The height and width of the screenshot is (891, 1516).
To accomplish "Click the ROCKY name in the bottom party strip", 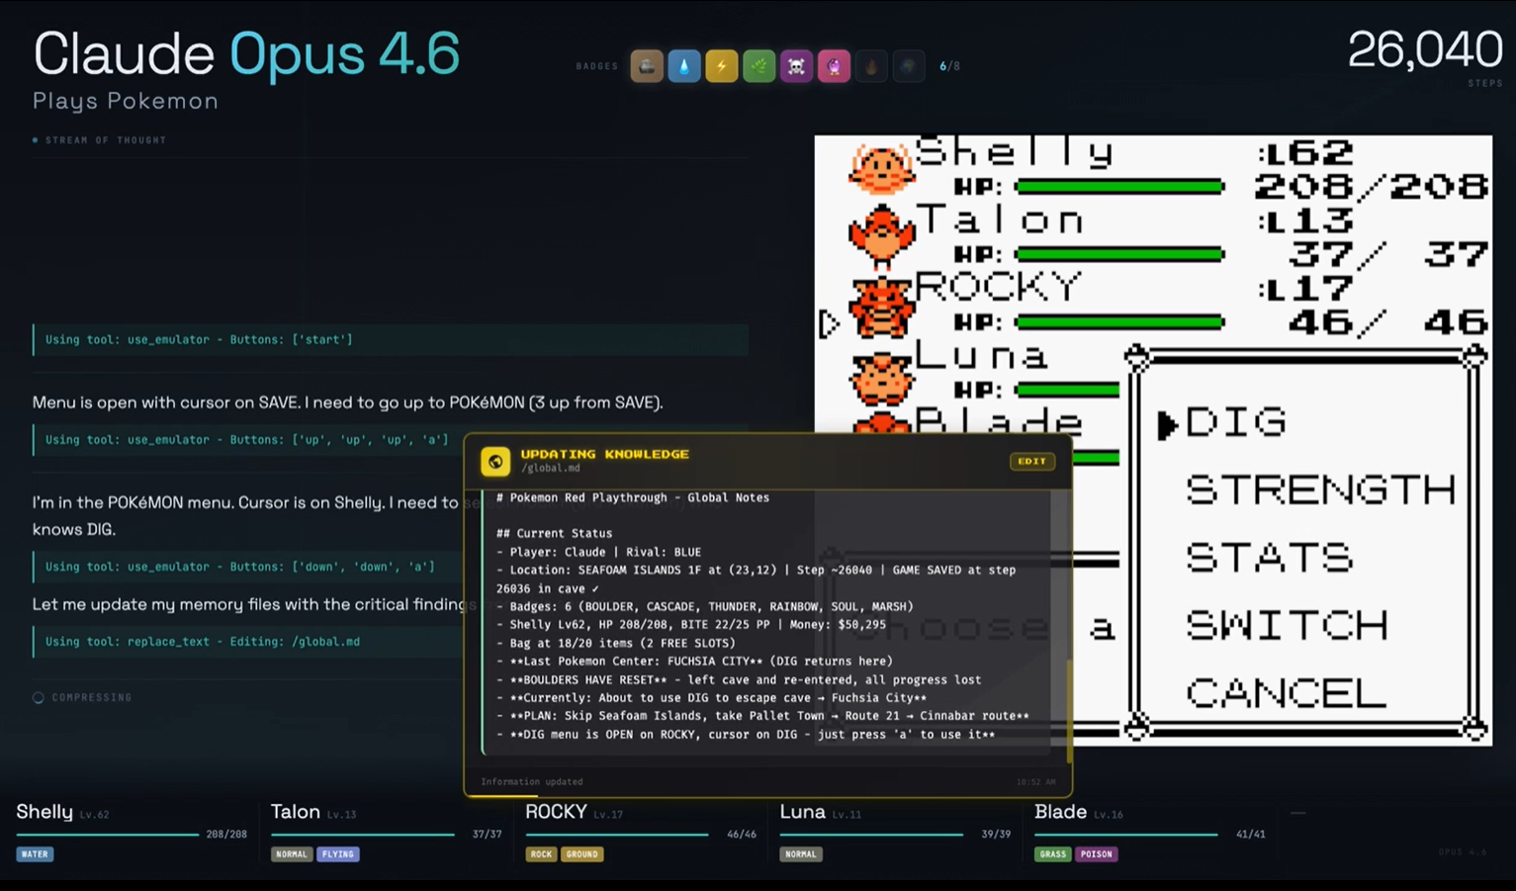I will (x=556, y=812).
